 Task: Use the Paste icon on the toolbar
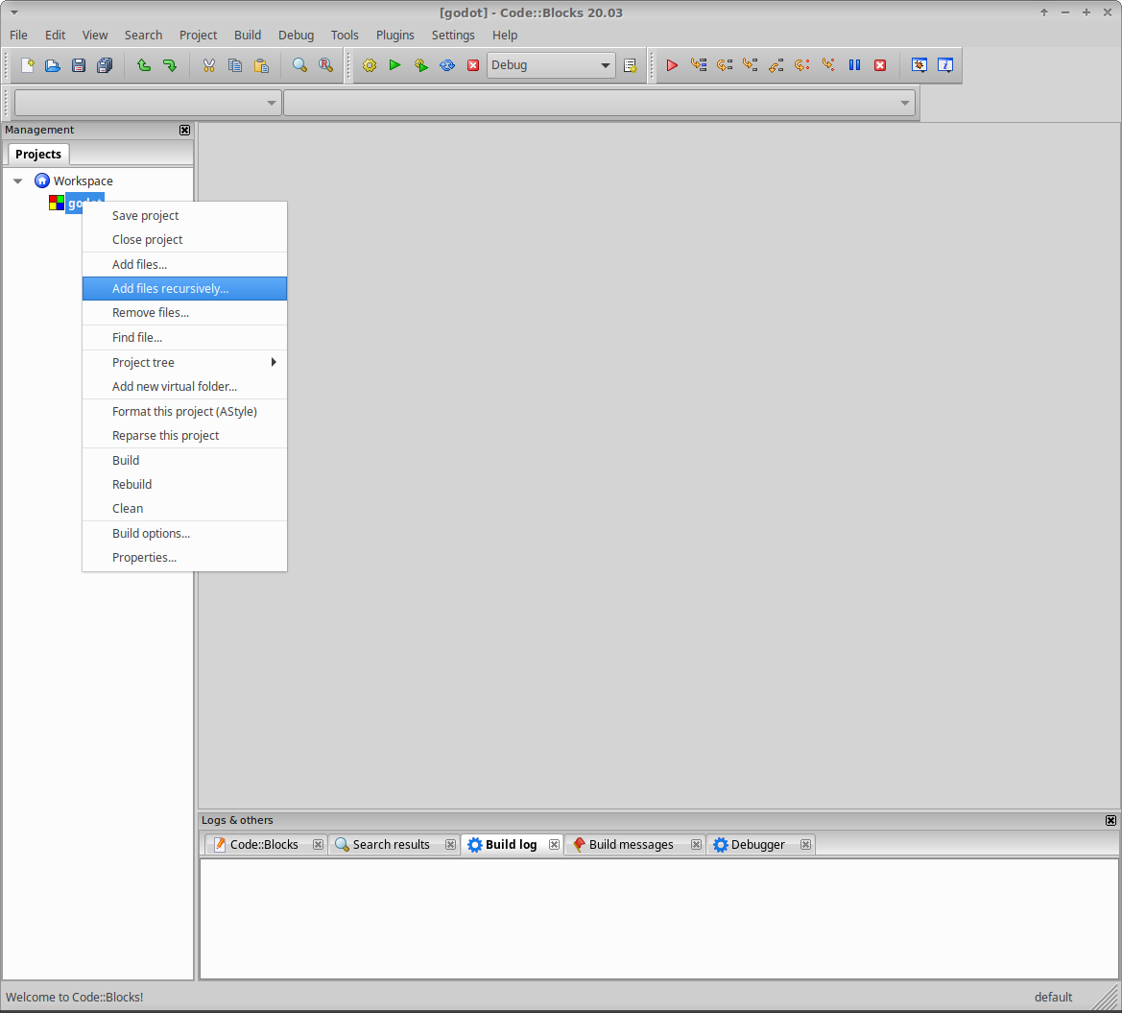tap(262, 65)
